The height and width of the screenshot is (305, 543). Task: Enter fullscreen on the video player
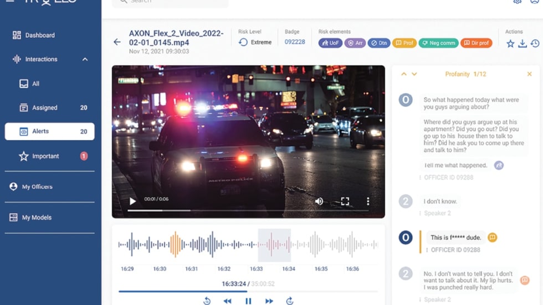[345, 202]
